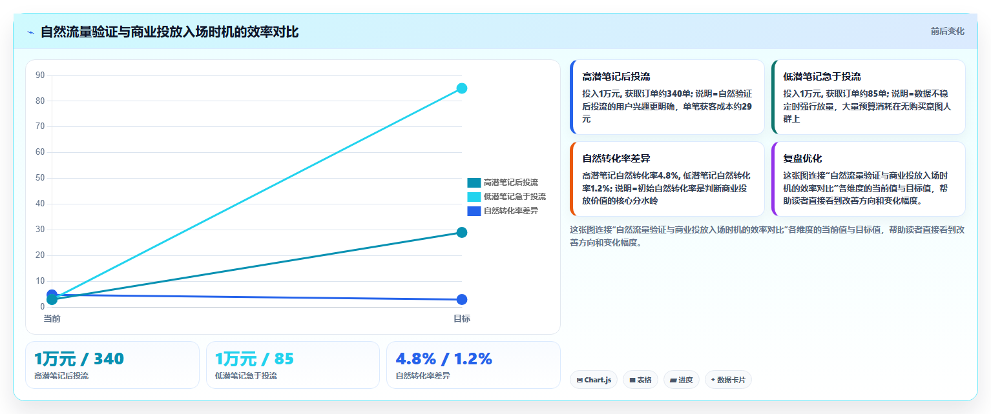Viewport: 991px width, 414px height.
Task: Click the 当前 x-axis label
Action: tap(52, 319)
